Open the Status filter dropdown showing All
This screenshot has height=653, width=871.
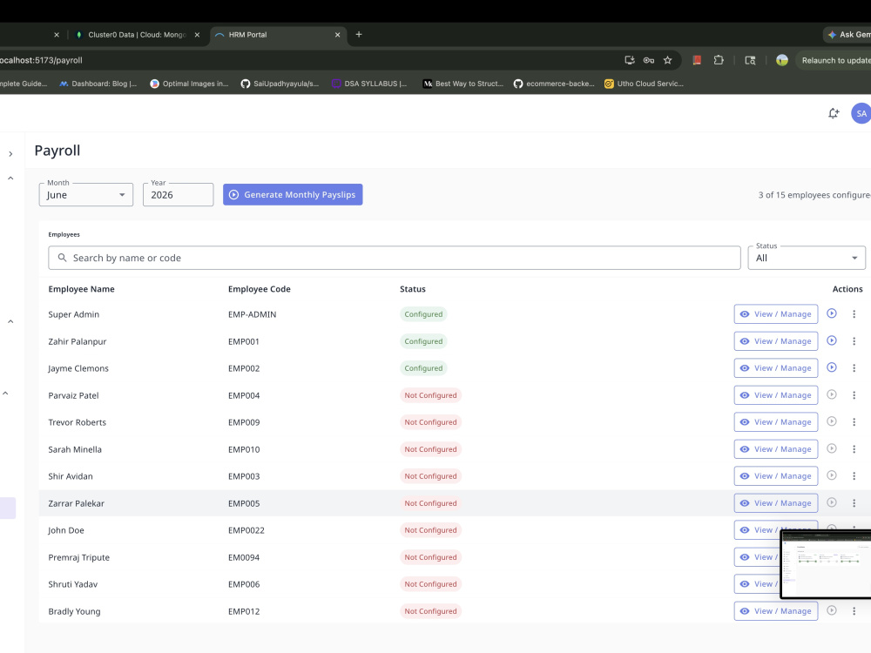point(807,259)
